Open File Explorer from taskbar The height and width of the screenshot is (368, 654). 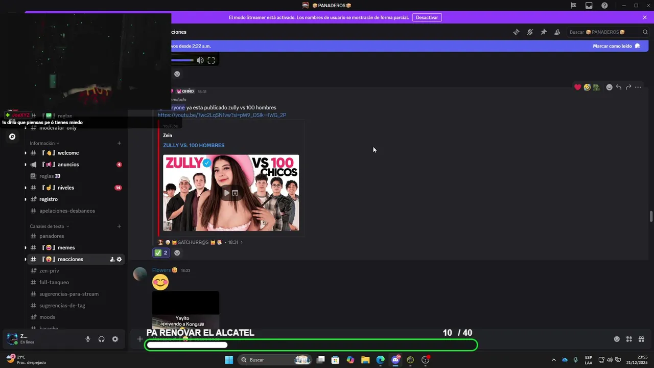coord(365,360)
